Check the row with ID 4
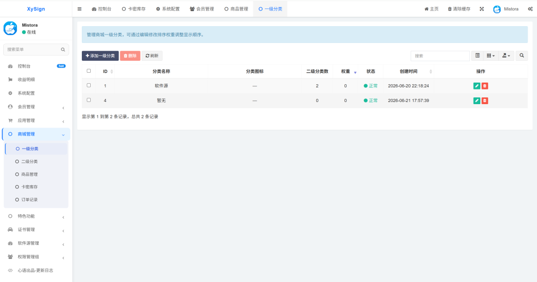The width and height of the screenshot is (537, 282). (89, 100)
